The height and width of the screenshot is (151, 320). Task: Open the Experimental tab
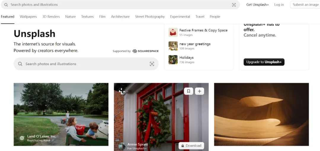pos(180,17)
